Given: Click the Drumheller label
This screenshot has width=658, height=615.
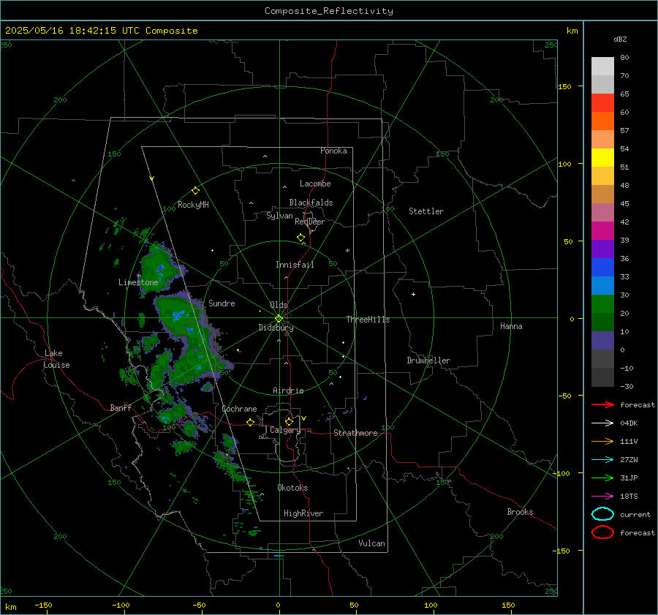Looking at the screenshot, I should 428,361.
